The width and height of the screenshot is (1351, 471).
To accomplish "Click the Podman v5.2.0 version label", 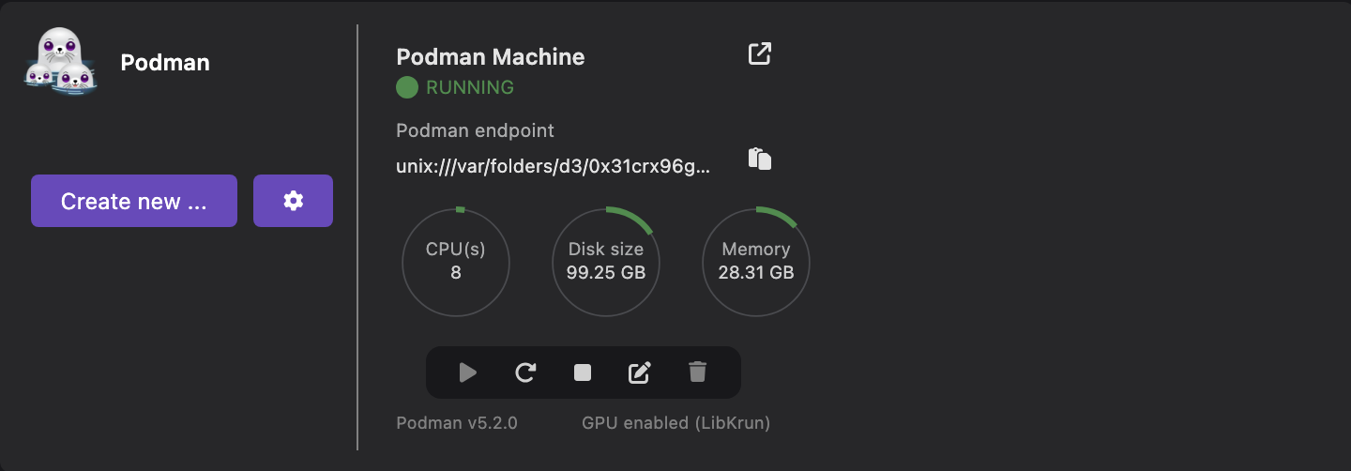I will (x=457, y=423).
